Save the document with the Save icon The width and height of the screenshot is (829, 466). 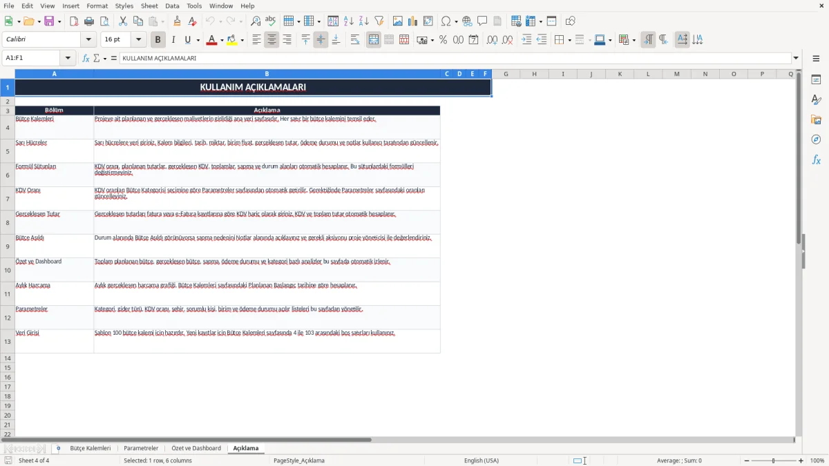click(49, 21)
